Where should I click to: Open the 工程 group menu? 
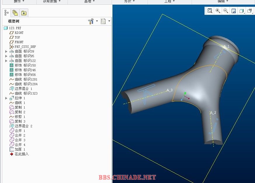click(x=169, y=1)
